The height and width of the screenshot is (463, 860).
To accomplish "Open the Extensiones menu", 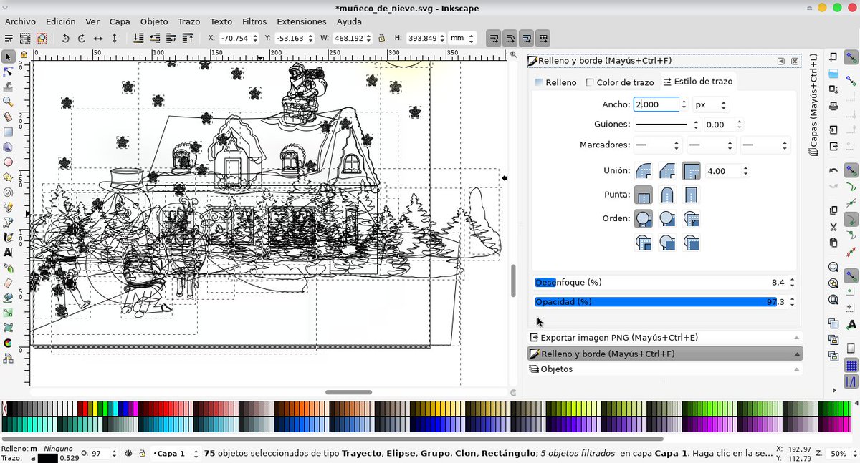I will click(302, 21).
